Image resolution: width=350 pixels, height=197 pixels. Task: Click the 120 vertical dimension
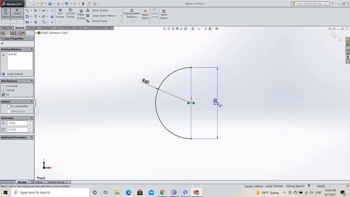coord(215,102)
